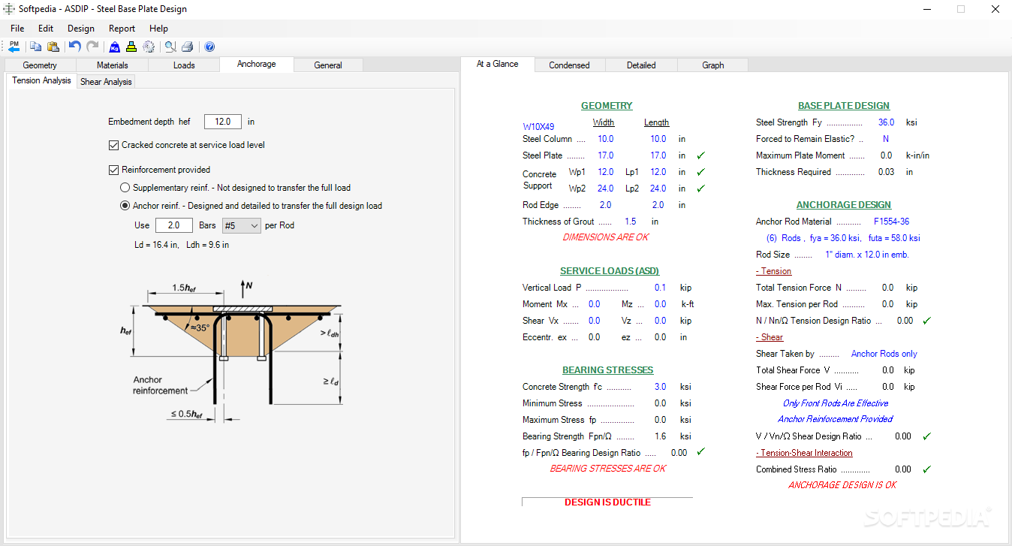Click the stacked colored blocks icon
The height and width of the screenshot is (546, 1012).
[x=131, y=47]
